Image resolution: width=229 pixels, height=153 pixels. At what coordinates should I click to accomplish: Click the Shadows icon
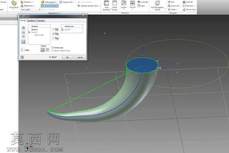click(22, 2)
